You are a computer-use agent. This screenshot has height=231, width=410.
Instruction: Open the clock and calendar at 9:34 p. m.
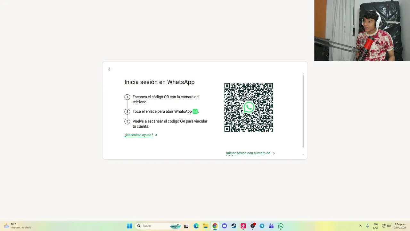coord(400,226)
